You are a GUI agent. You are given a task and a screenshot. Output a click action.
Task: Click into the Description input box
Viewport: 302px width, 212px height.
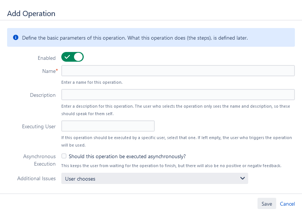178,95
